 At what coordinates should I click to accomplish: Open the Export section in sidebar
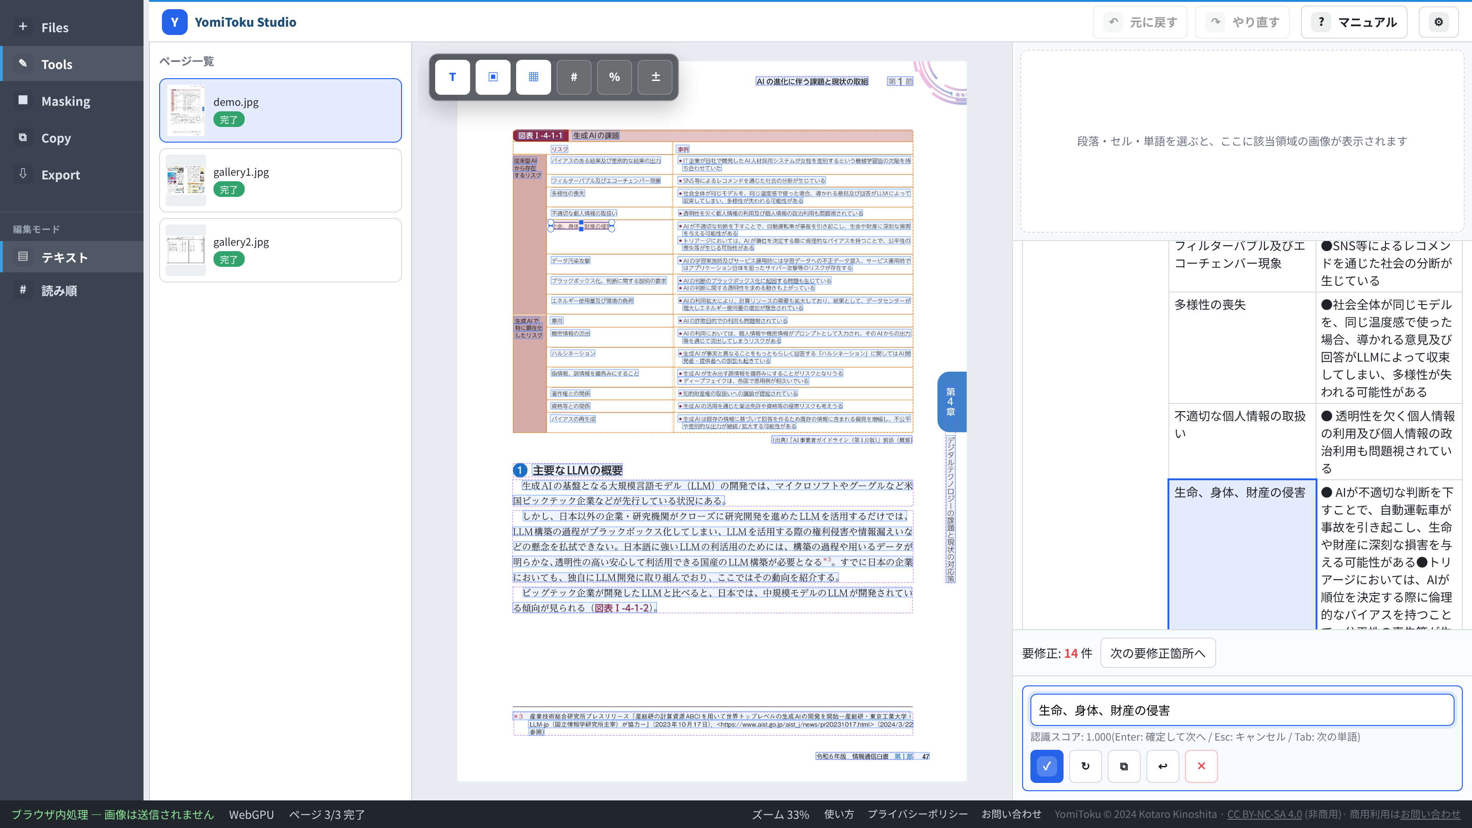click(x=71, y=175)
